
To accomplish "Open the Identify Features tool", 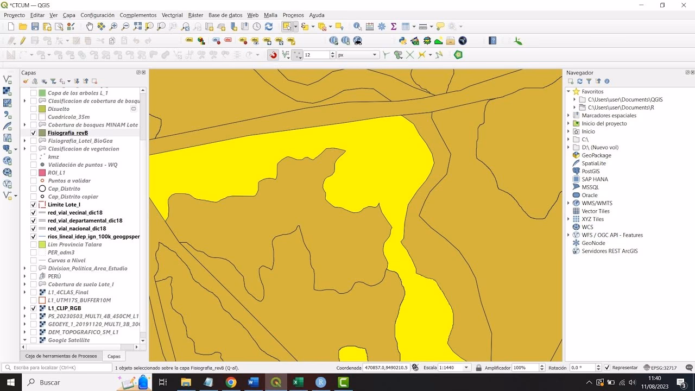I will point(357,26).
